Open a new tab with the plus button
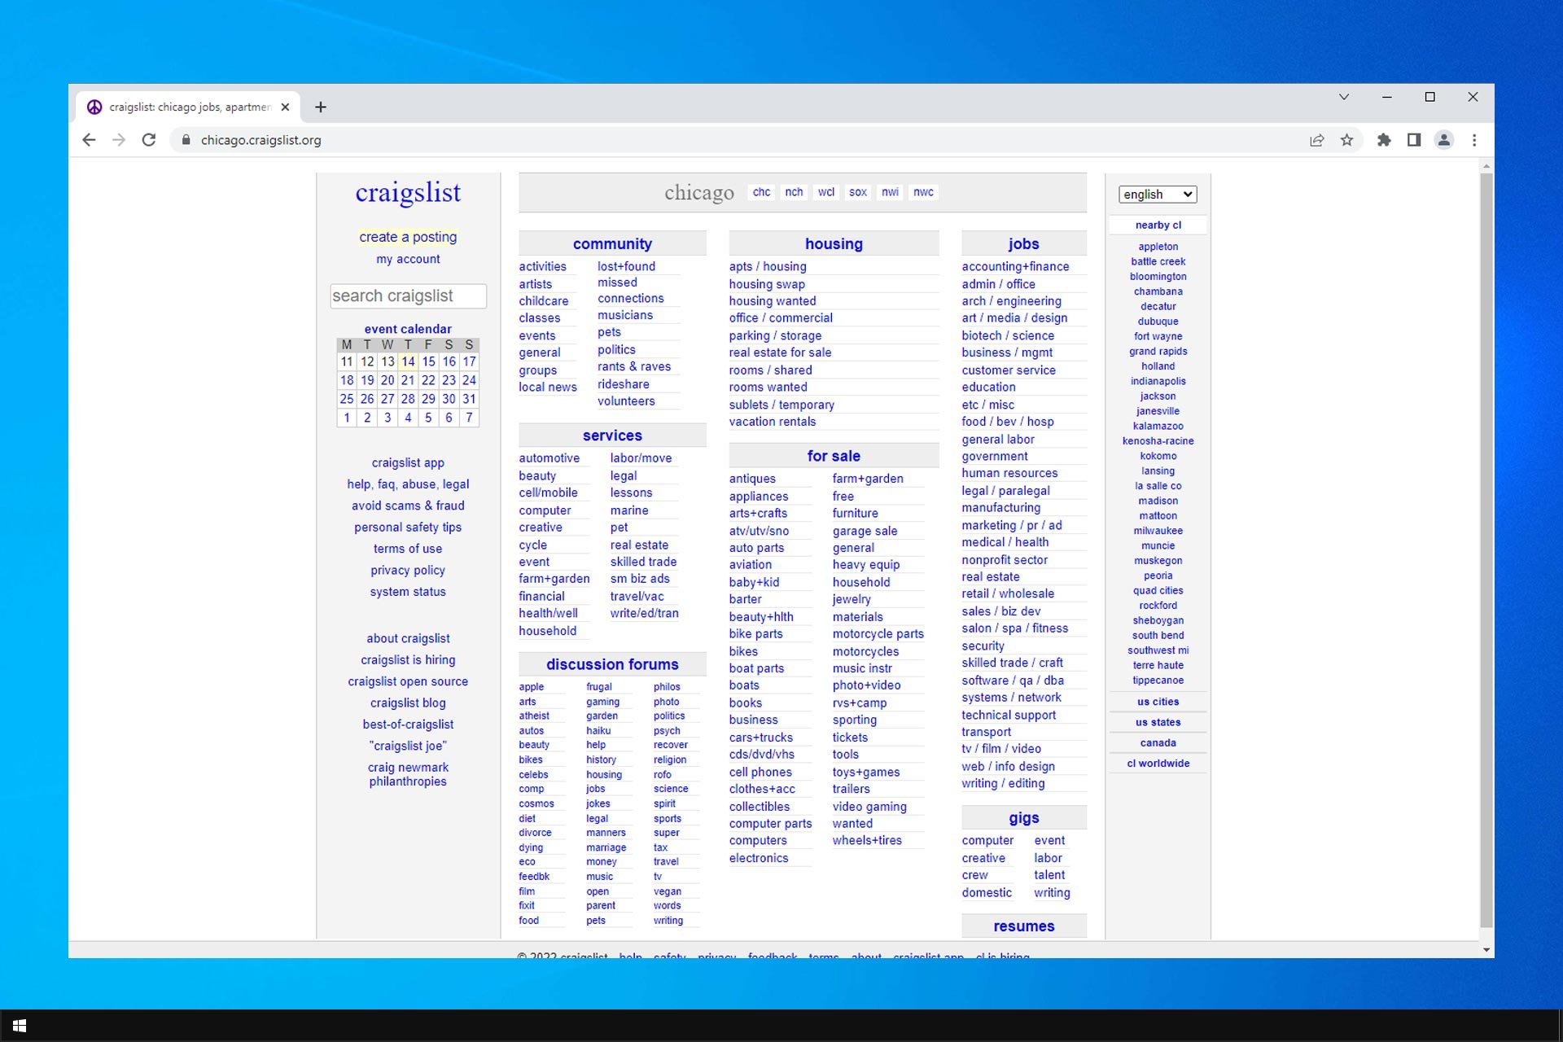 (x=321, y=107)
